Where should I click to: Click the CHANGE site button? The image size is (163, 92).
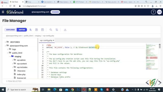55,12
